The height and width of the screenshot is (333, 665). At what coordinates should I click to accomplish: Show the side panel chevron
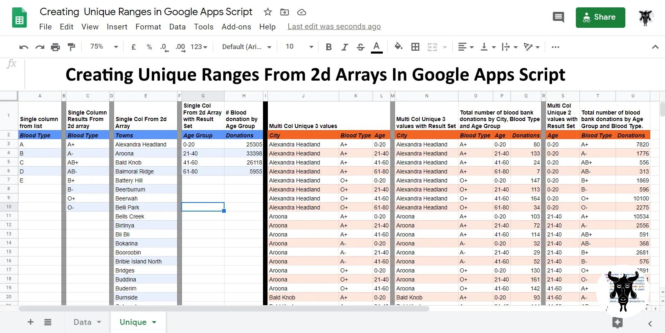click(650, 324)
